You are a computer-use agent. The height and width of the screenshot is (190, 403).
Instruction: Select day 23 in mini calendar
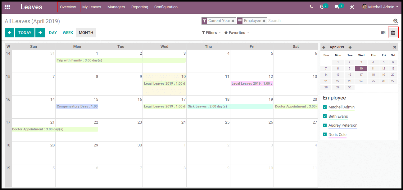coord(350,81)
